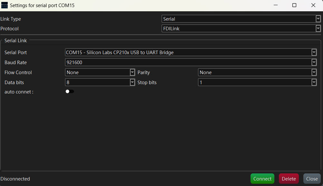
Task: Maximize the serial port settings window
Action: 294,5
